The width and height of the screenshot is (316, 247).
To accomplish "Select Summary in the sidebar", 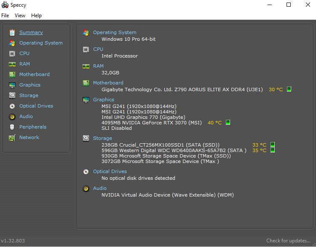I will point(31,32).
